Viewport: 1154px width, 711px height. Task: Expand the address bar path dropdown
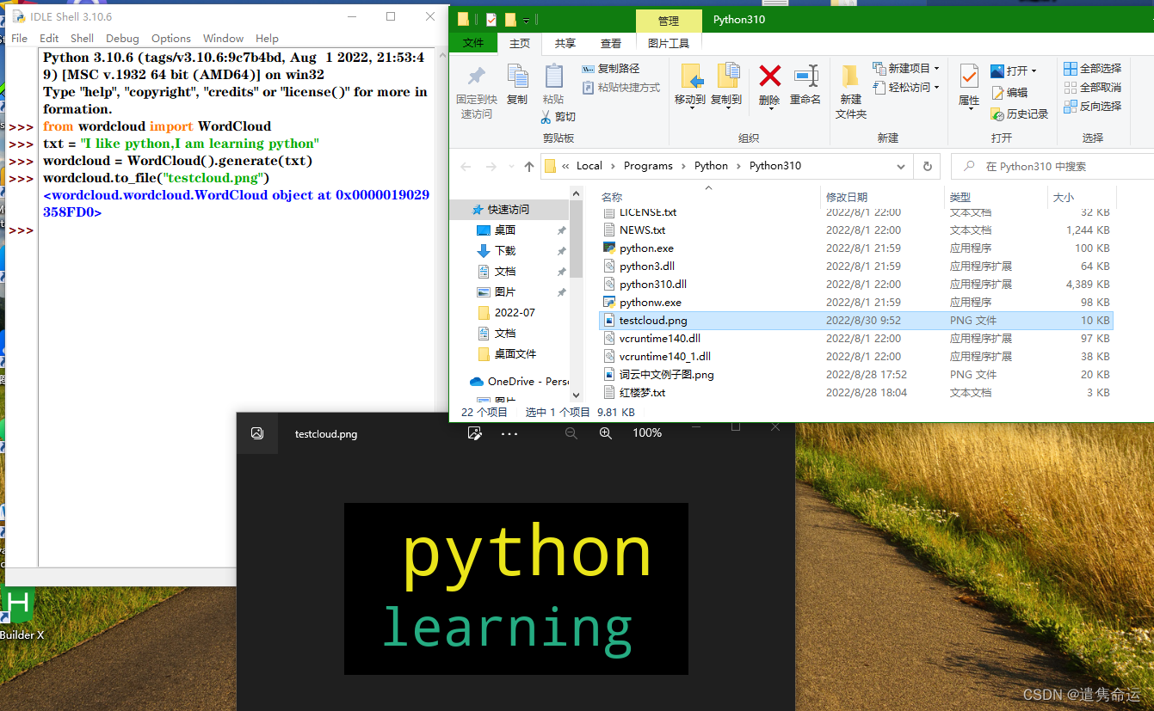(900, 165)
